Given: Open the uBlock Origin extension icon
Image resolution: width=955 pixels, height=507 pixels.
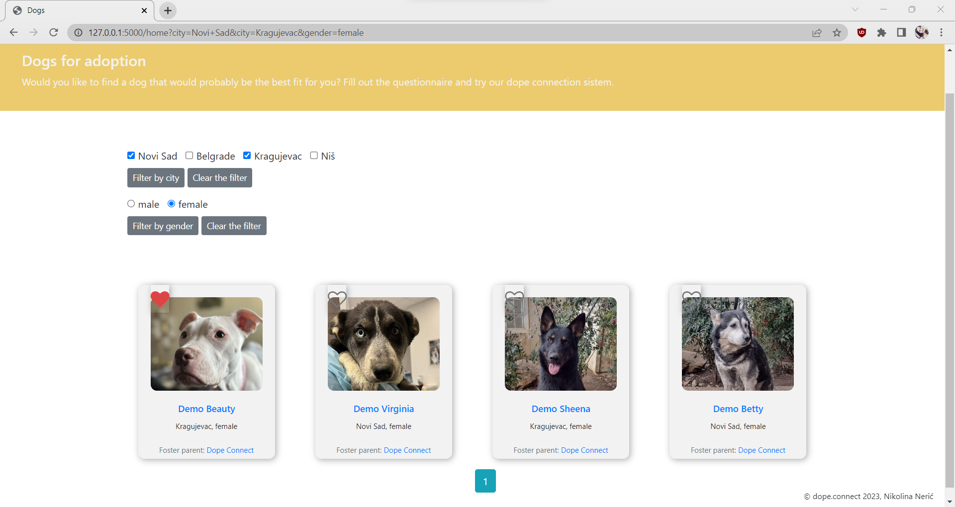Looking at the screenshot, I should point(862,32).
